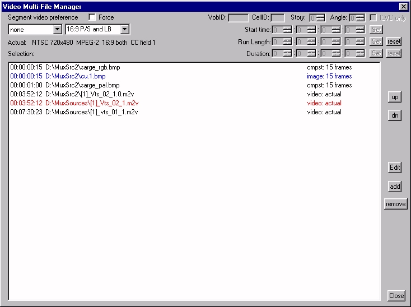Move selected file up with 'up' button
Image resolution: width=411 pixels, height=307 pixels.
[395, 97]
